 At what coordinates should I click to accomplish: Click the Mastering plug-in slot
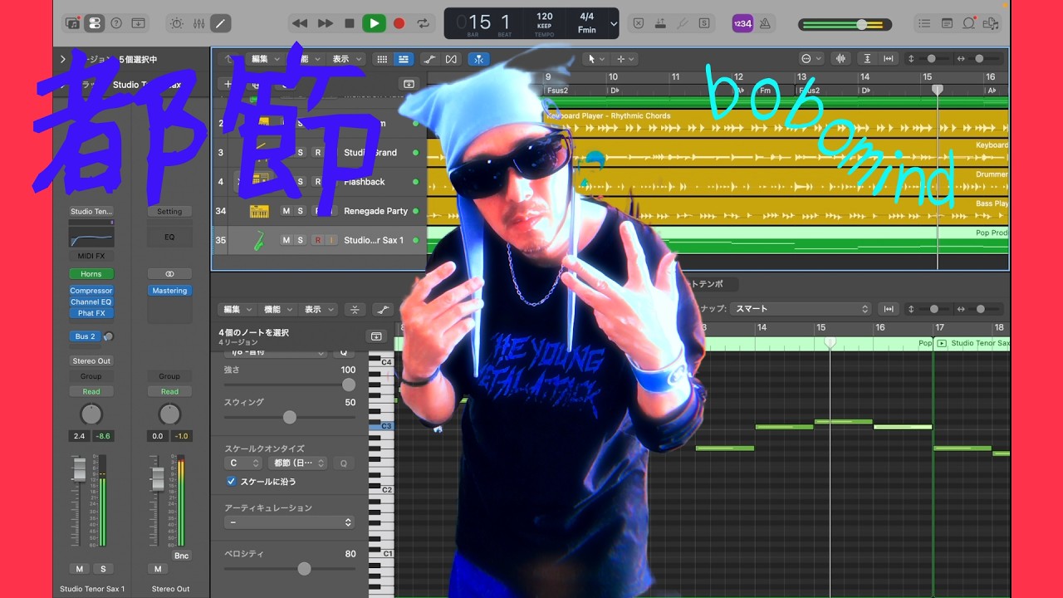(169, 291)
